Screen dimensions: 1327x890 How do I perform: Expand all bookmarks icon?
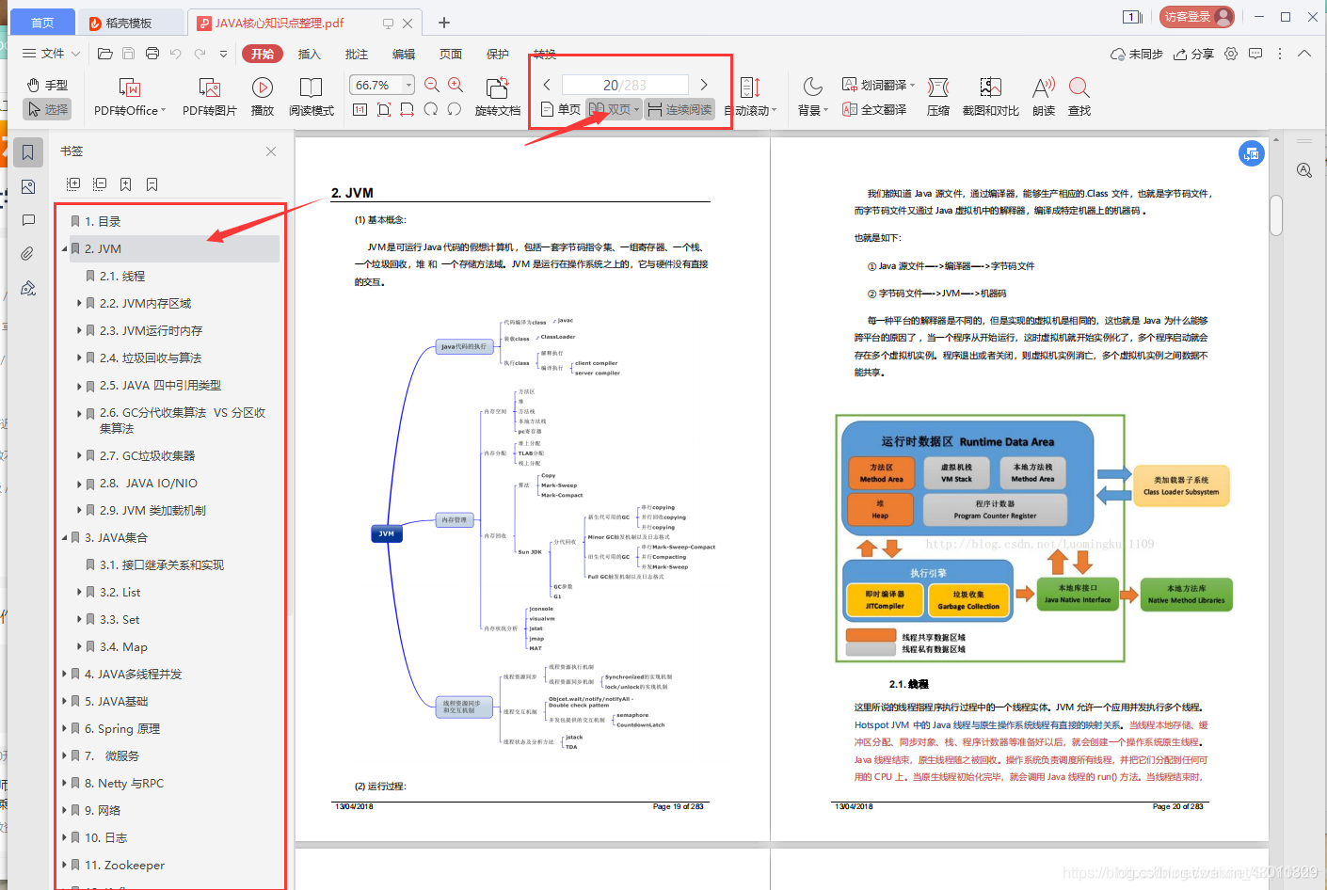(x=73, y=184)
